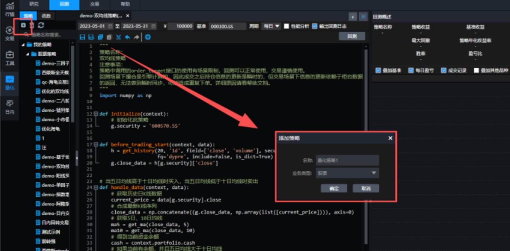Open the 行情 market sidebar icon

pyautogui.click(x=10, y=9)
